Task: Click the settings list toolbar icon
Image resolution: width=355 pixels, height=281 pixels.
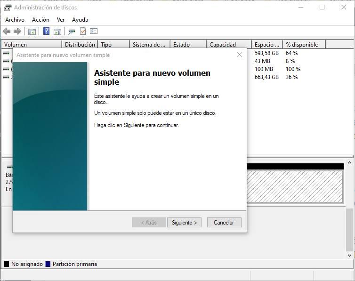Action: coord(94,31)
